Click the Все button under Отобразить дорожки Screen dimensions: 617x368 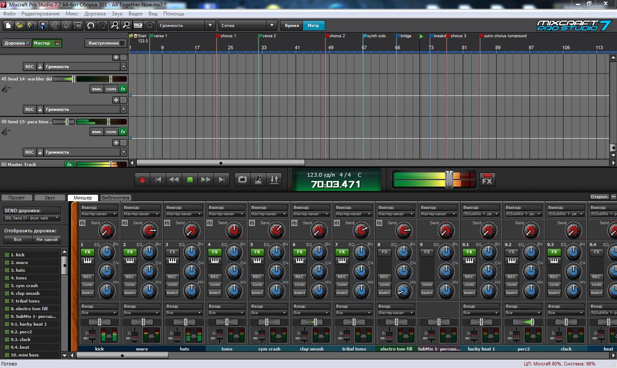[x=18, y=240]
